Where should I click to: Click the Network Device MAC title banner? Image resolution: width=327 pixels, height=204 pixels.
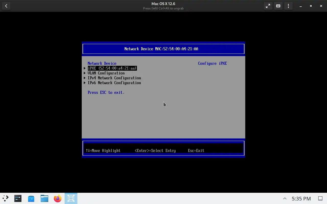163,49
